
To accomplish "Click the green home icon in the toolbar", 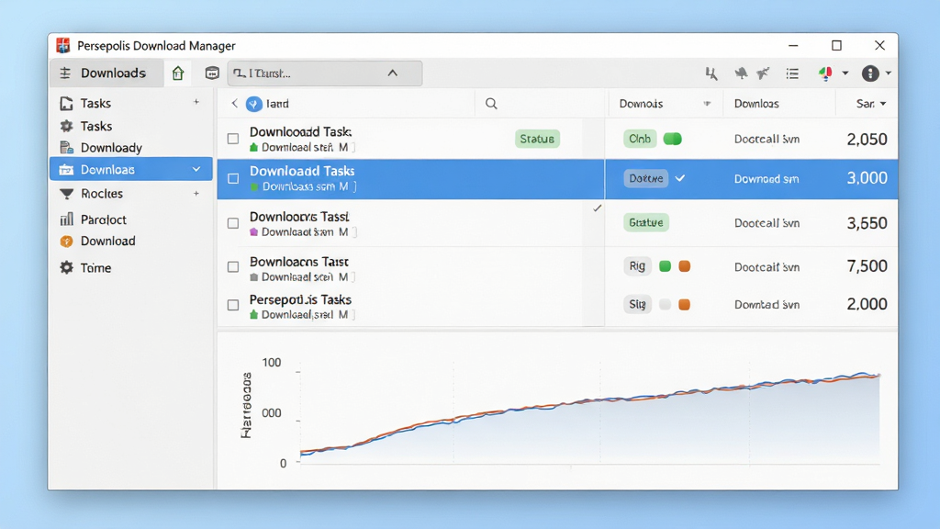I will (178, 73).
